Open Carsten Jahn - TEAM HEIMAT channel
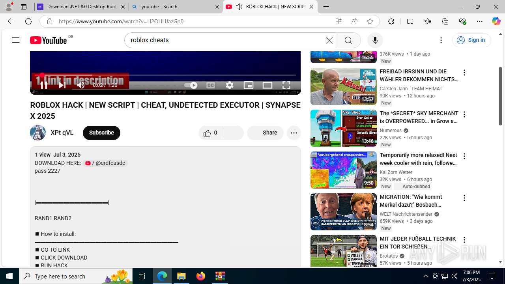Viewport: 505px width, 284px height. click(x=411, y=89)
